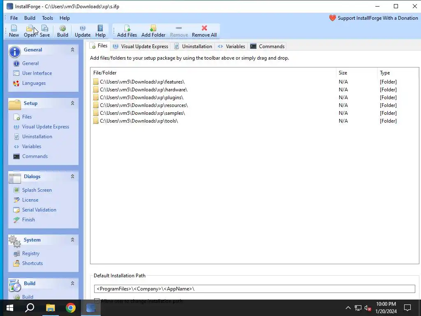The image size is (421, 316).
Task: Open File Explorer from taskbar
Action: pyautogui.click(x=50, y=308)
